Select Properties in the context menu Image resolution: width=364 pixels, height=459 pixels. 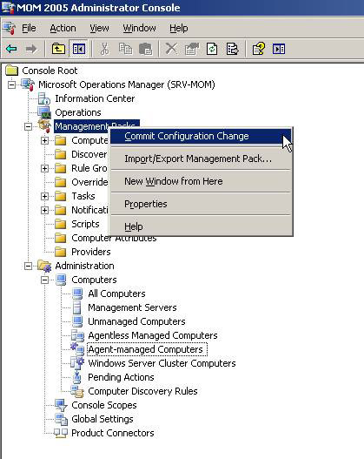(x=201, y=204)
